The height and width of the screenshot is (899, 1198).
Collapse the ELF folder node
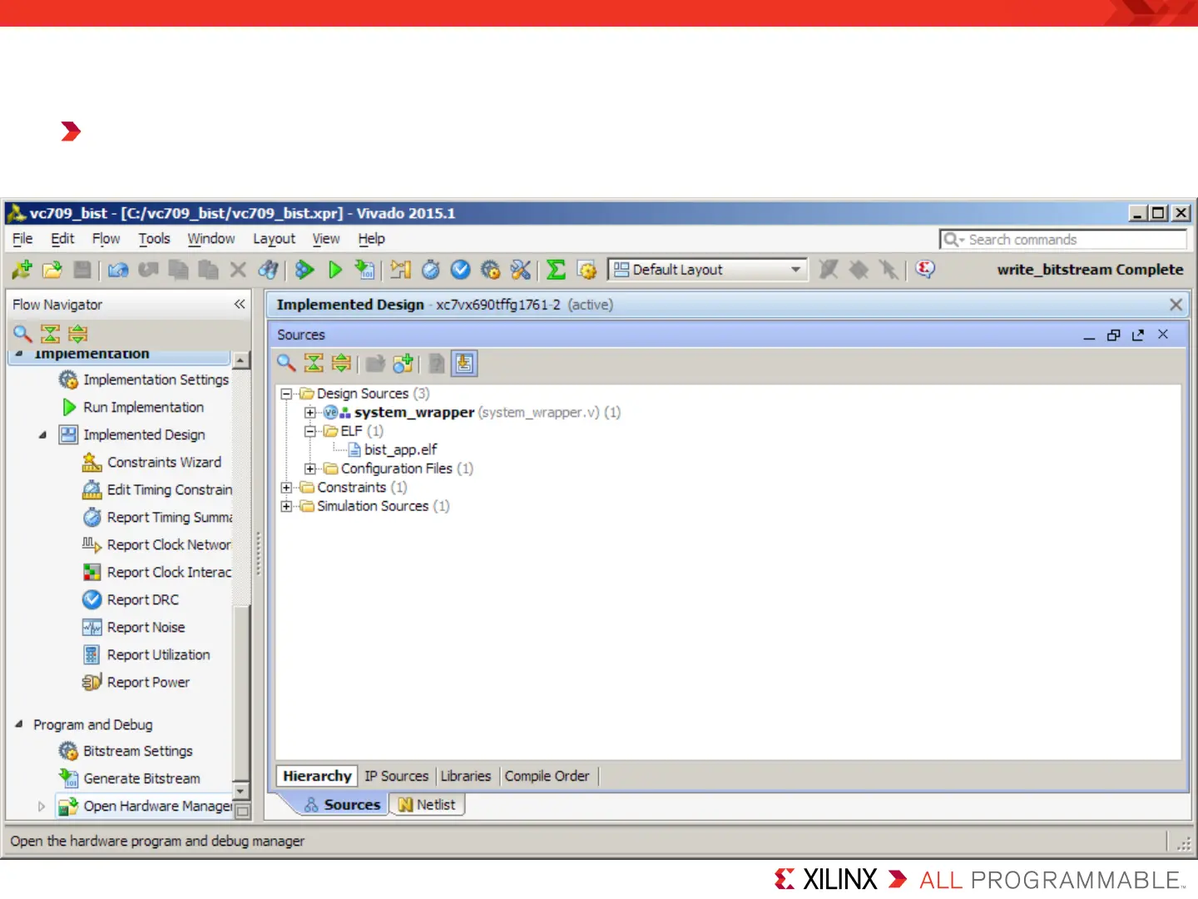310,431
